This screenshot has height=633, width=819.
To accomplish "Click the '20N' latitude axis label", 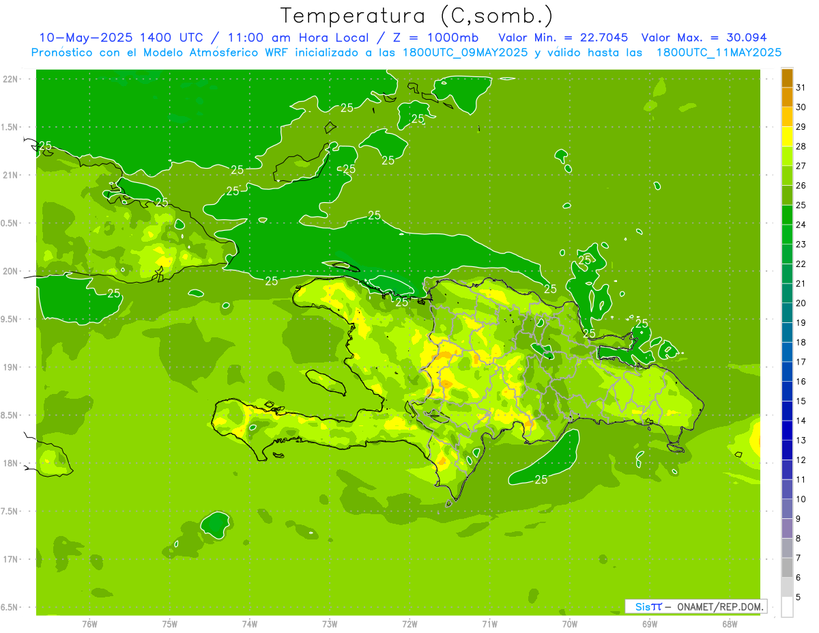I will pyautogui.click(x=10, y=271).
